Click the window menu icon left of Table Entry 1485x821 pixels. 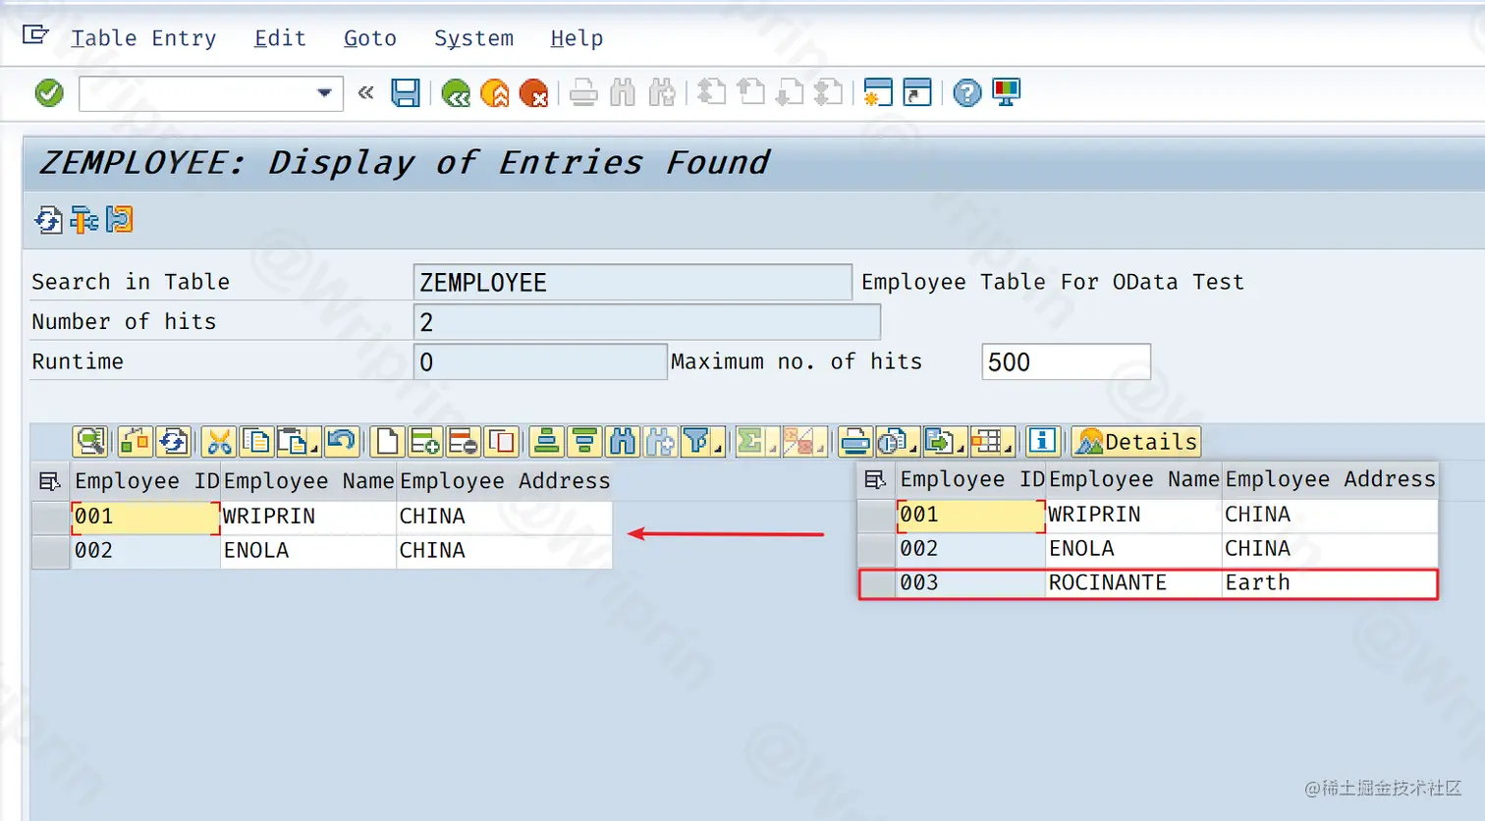pyautogui.click(x=35, y=35)
